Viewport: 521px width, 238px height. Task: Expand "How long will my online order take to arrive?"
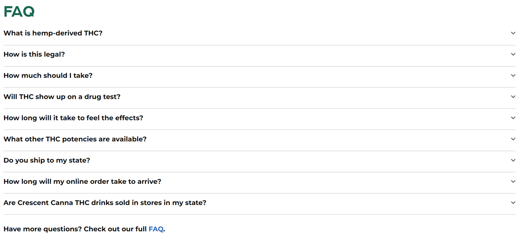(82, 181)
